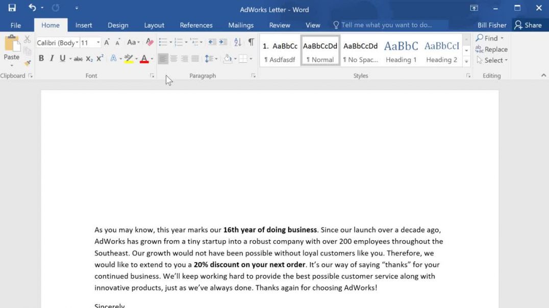The height and width of the screenshot is (308, 549).
Task: Apply the Heading 2 style
Action: [x=441, y=51]
